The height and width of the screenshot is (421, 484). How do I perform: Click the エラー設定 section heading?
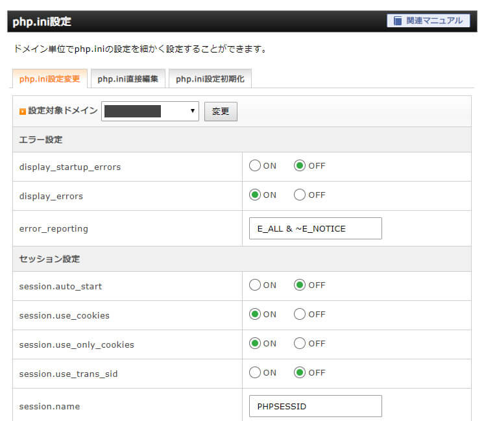point(41,140)
